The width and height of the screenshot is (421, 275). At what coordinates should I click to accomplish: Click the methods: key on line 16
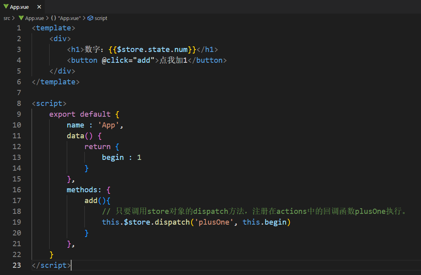(x=84, y=190)
